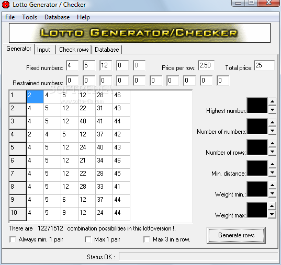Switch to the Generator tab

(19, 49)
